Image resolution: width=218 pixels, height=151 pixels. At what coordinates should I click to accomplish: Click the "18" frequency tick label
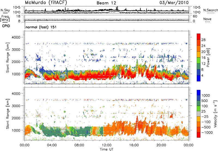(x=18, y=16)
